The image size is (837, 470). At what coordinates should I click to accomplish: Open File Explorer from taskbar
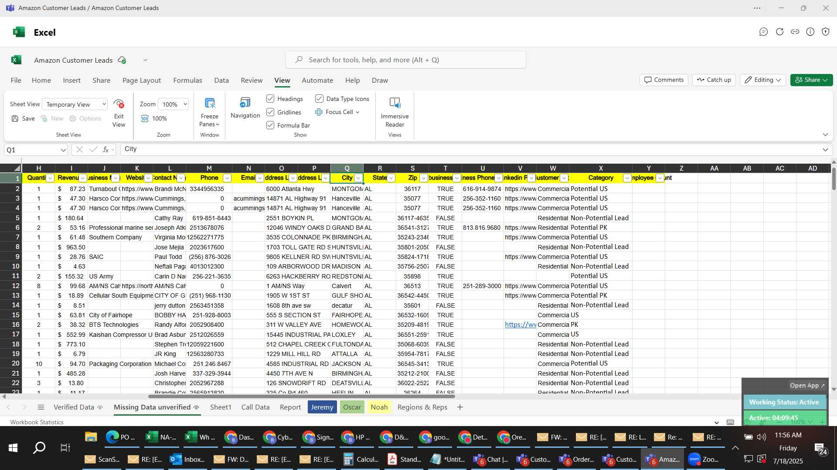pos(91,437)
